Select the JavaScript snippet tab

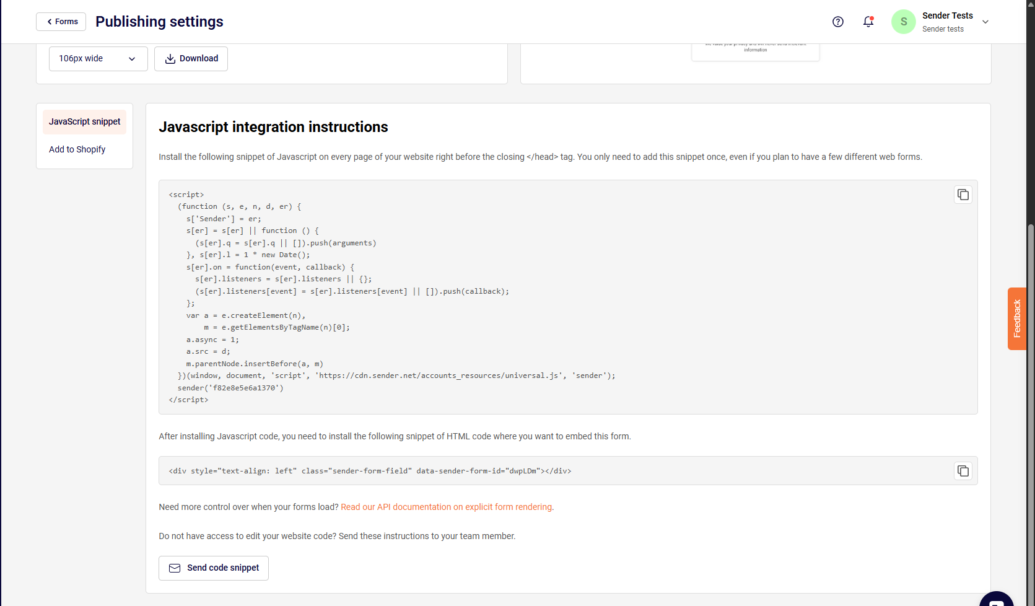(x=84, y=122)
